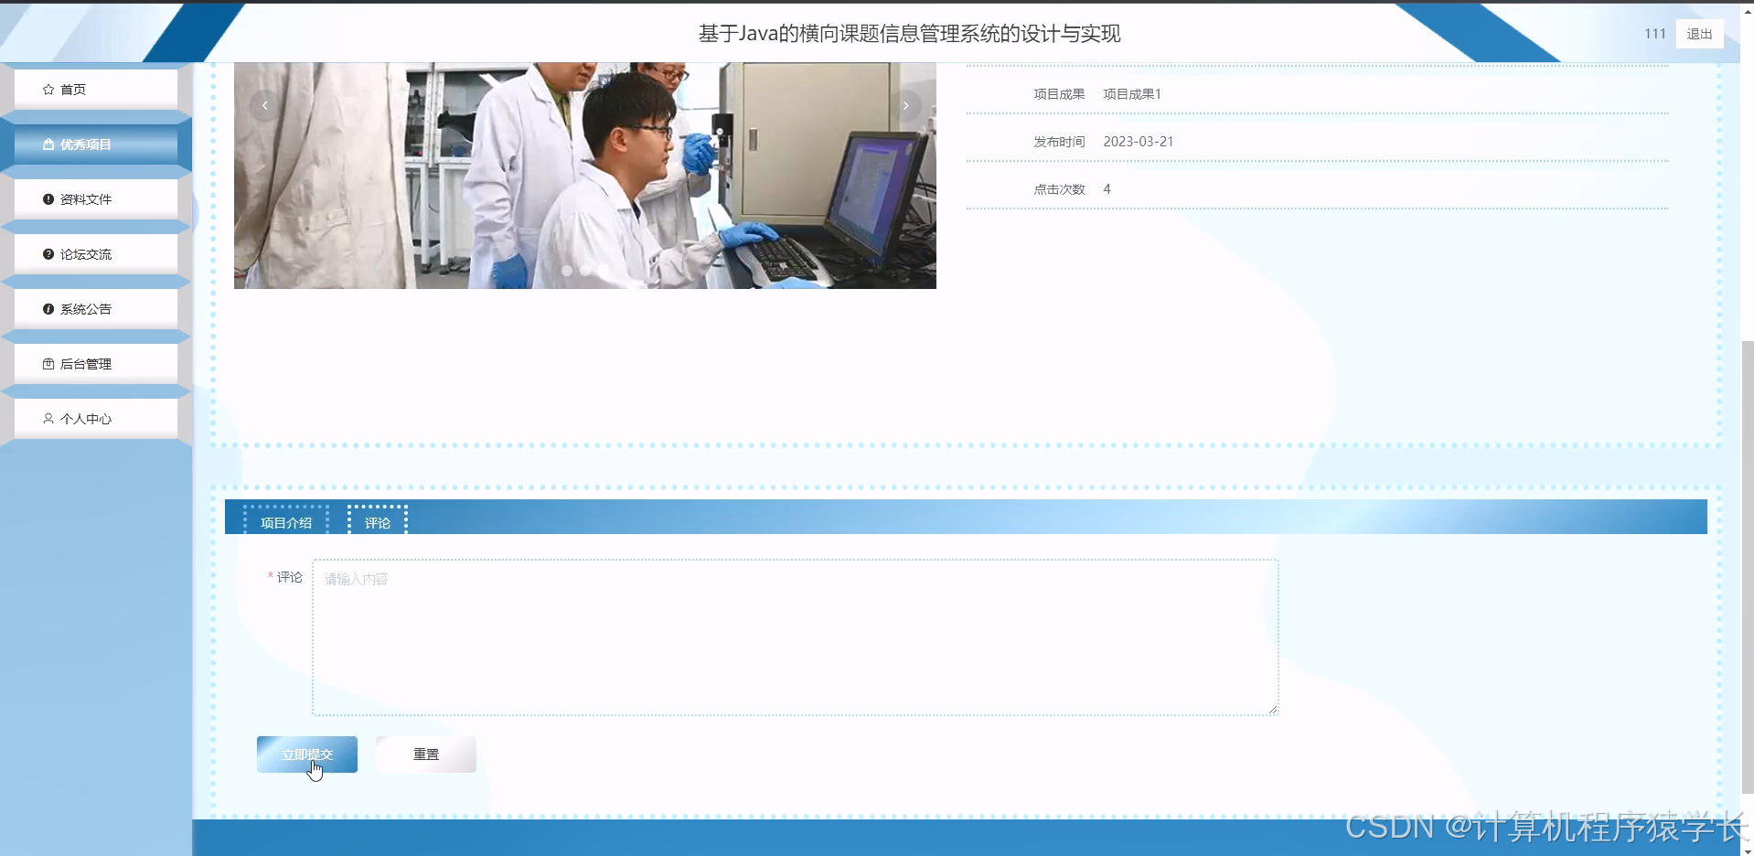The image size is (1754, 856).
Task: Click the 请输入内容 comment box
Action: (x=795, y=637)
